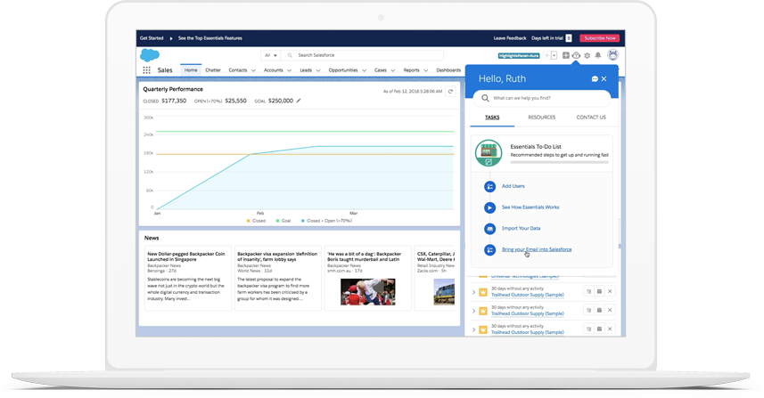
Task: Click the Closed legend color swatch
Action: (249, 221)
